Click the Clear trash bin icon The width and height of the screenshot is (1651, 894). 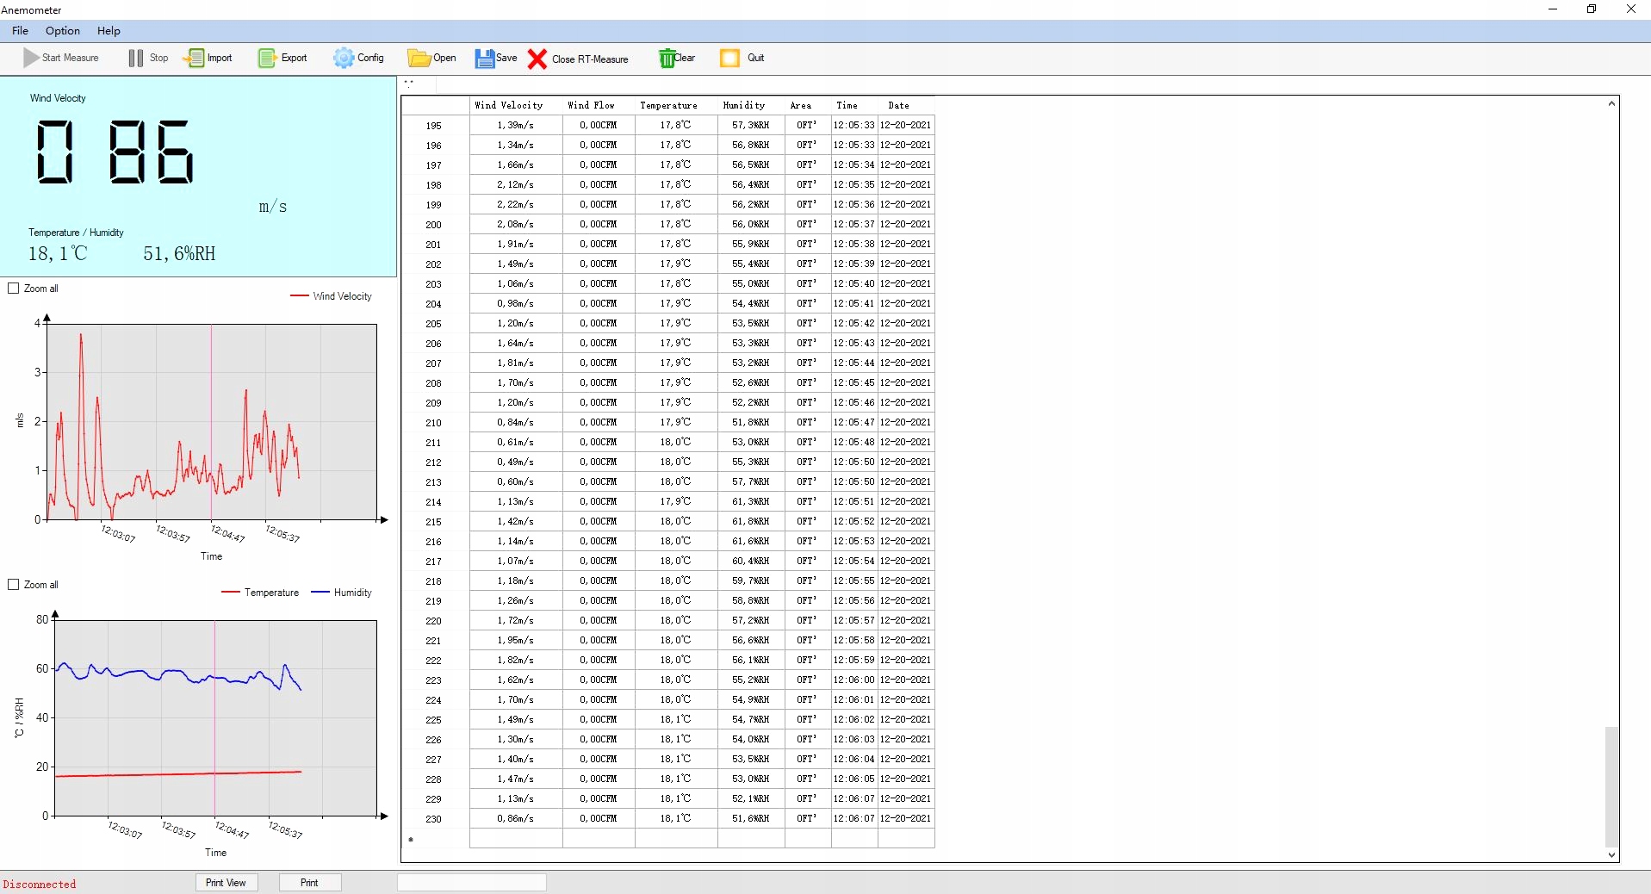tap(667, 58)
